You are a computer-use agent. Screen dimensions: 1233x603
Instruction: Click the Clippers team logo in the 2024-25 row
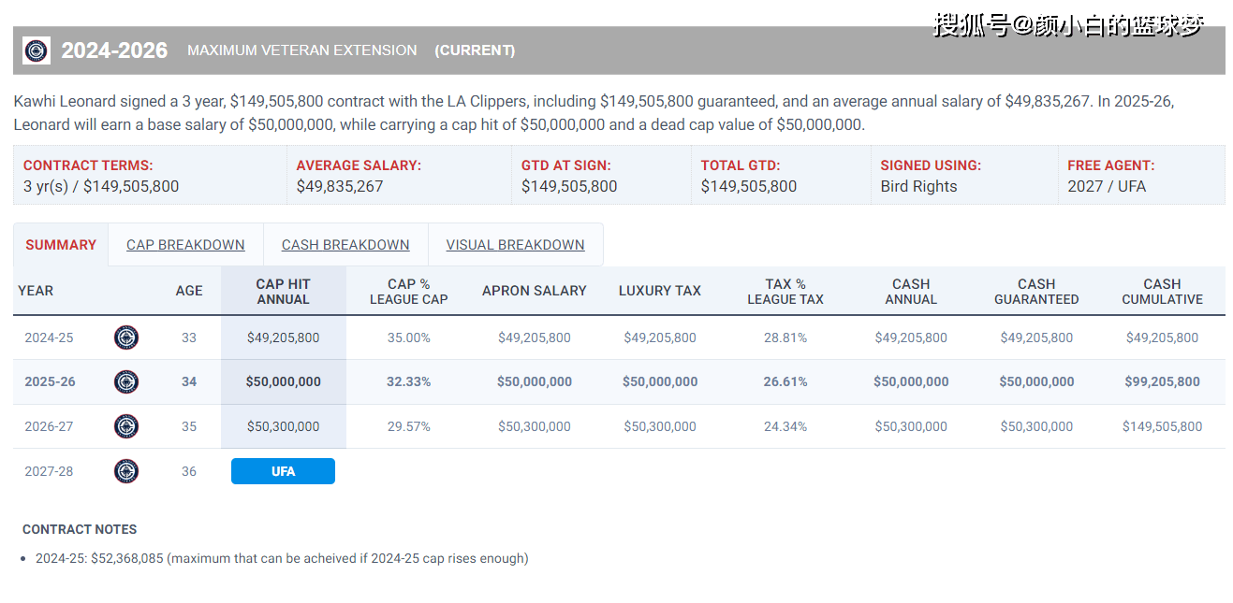tap(126, 337)
